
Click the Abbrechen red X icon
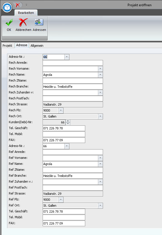pos(23,22)
